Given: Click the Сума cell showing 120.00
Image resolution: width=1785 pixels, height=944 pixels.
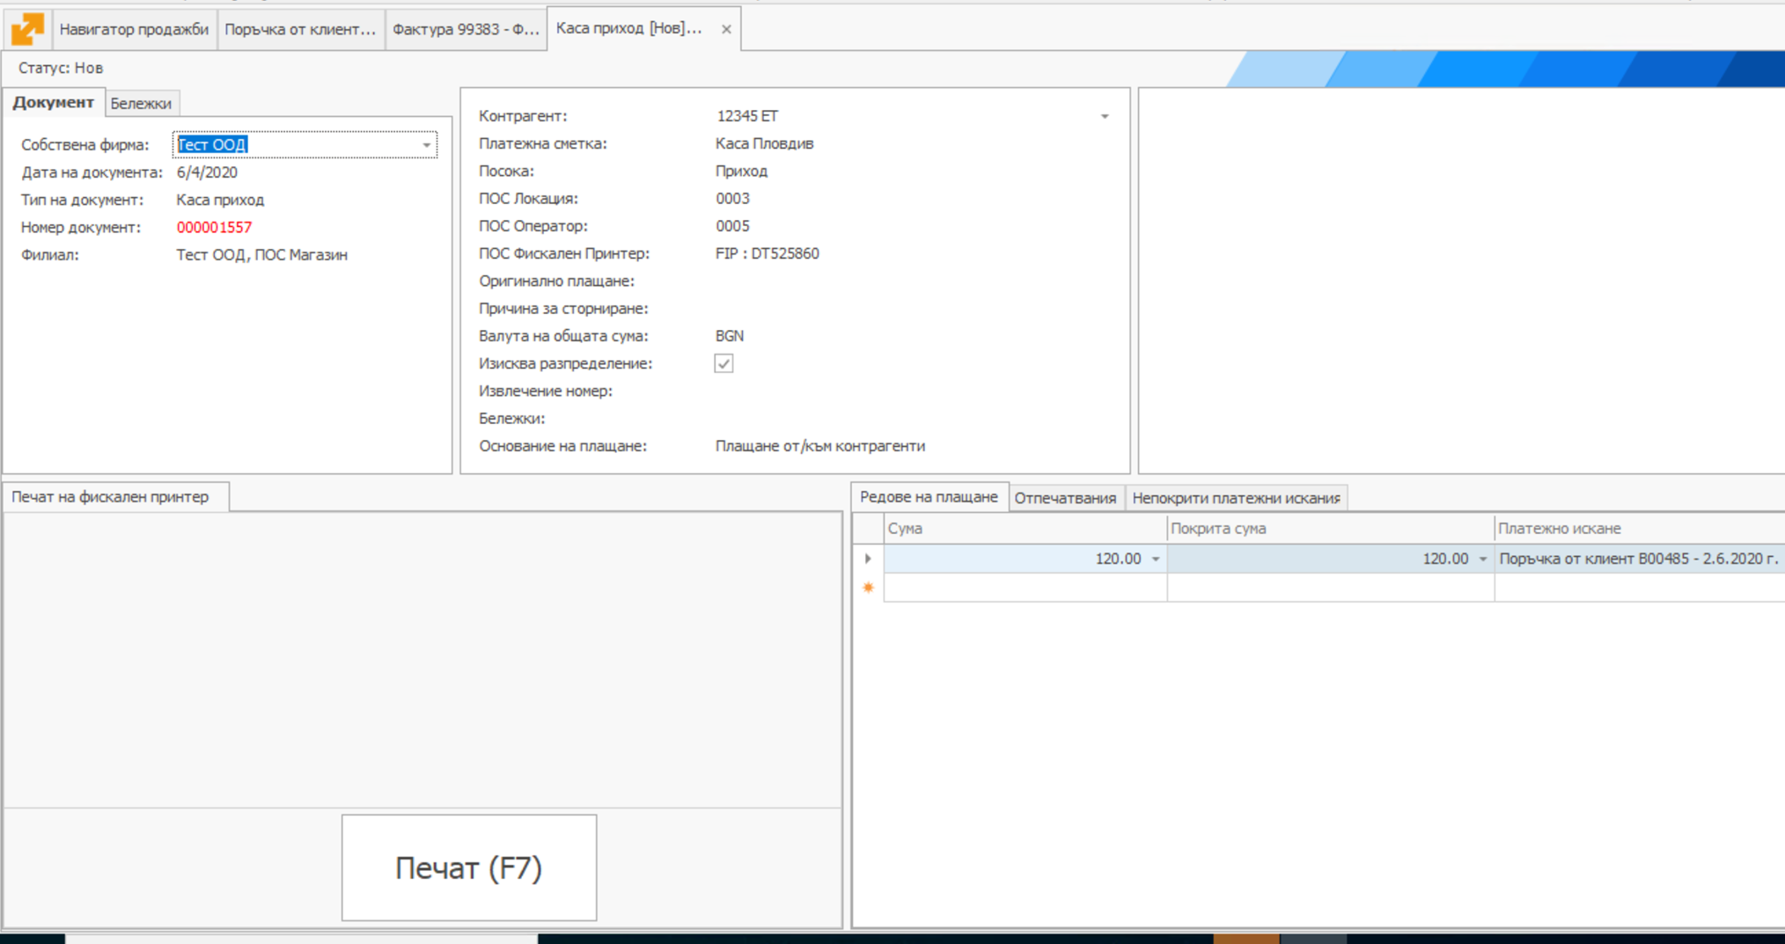Looking at the screenshot, I should click(x=1025, y=559).
